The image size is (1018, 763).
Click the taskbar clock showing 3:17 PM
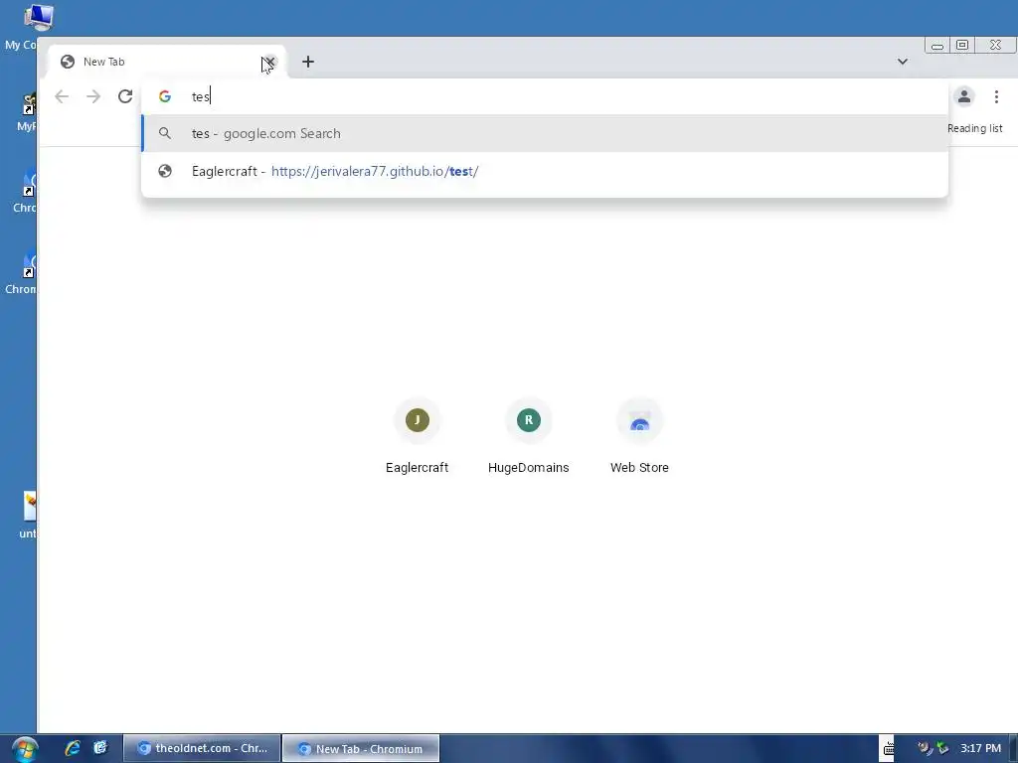pos(980,749)
